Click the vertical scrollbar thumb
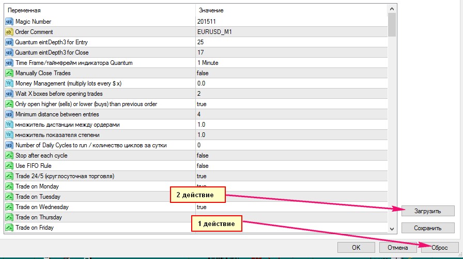The height and width of the screenshot is (259, 463). coord(392,25)
